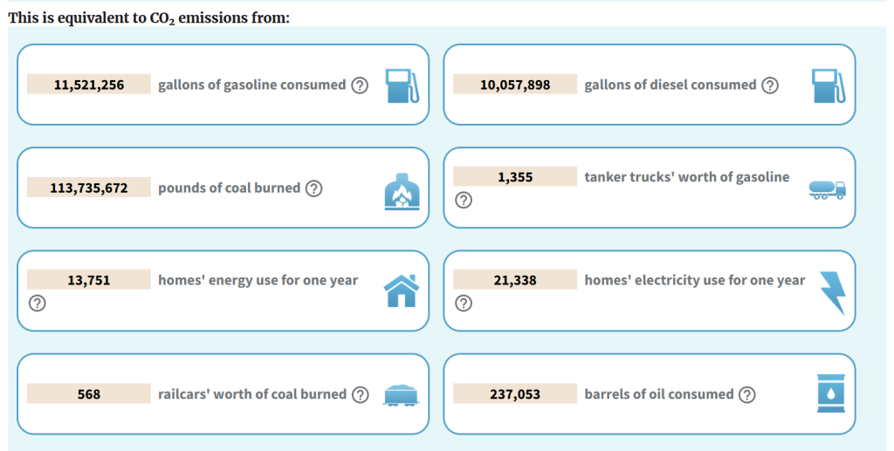The image size is (894, 451).
Task: Click the 237,053 barrels value field
Action: pyautogui.click(x=515, y=393)
